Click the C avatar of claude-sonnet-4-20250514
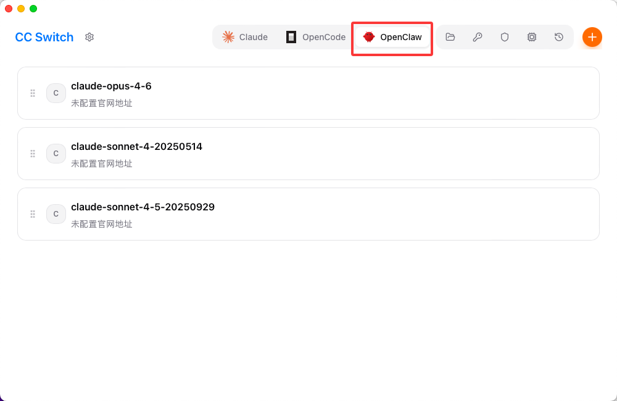 click(56, 154)
